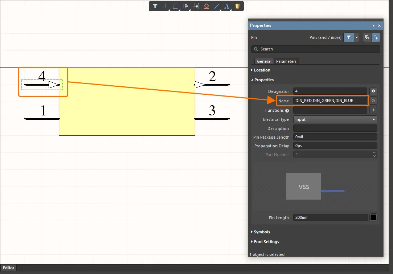Click the selection filter icon in the Active Bar

pyautogui.click(x=155, y=6)
